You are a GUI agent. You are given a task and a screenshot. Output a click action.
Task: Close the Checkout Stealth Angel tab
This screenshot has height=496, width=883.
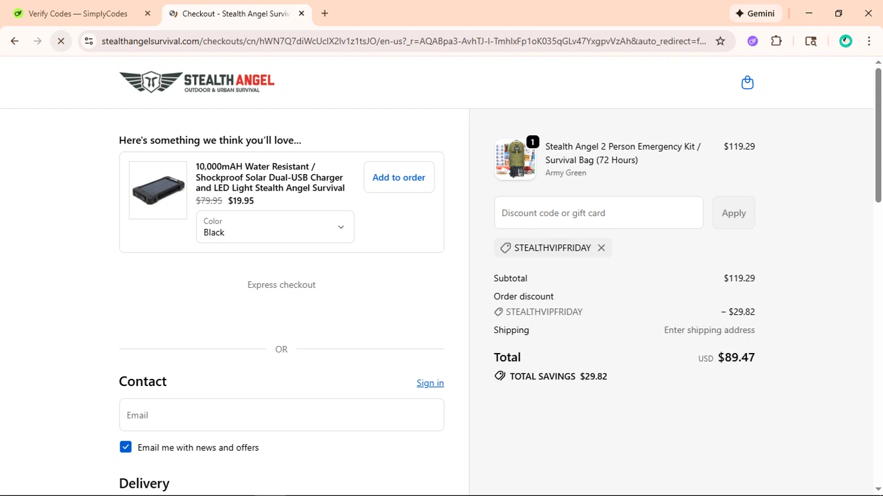tap(301, 14)
